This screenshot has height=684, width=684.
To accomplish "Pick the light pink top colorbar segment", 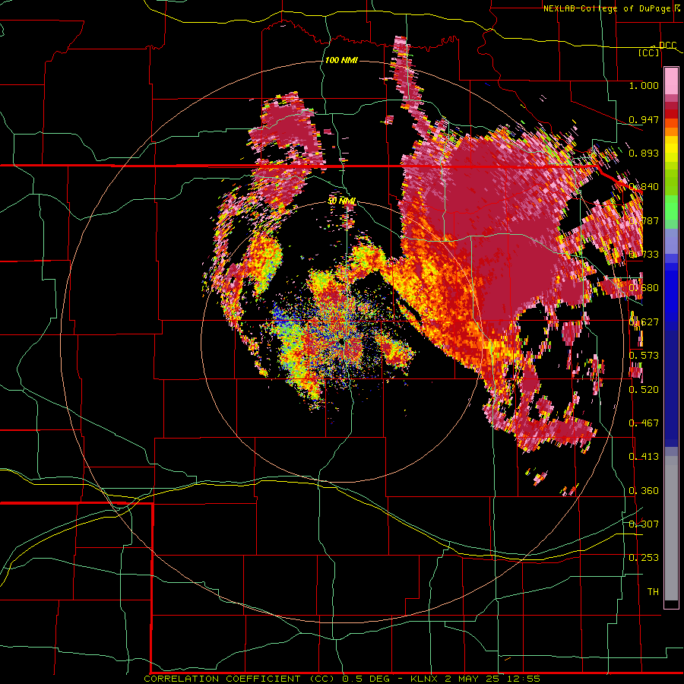I will click(671, 81).
